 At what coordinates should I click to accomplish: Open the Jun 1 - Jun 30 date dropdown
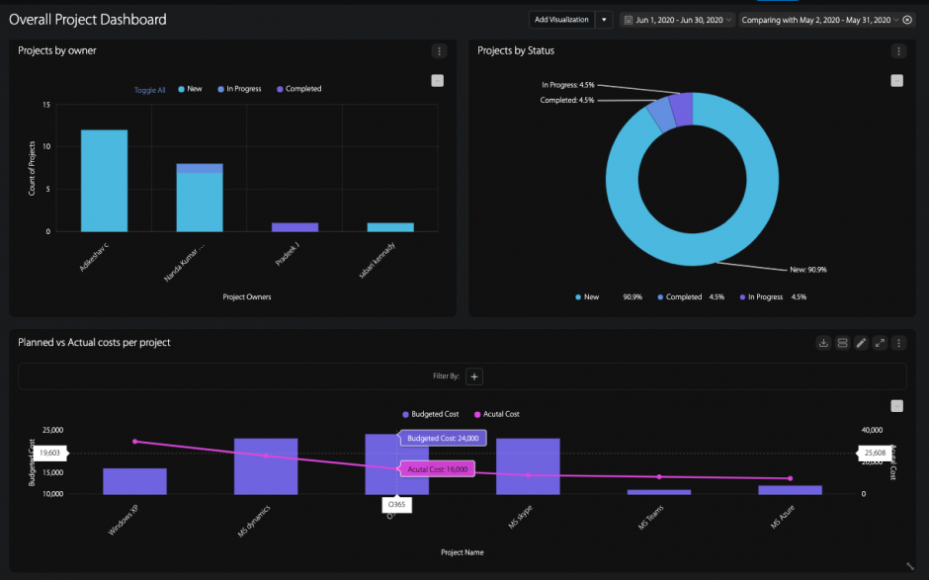coord(727,19)
